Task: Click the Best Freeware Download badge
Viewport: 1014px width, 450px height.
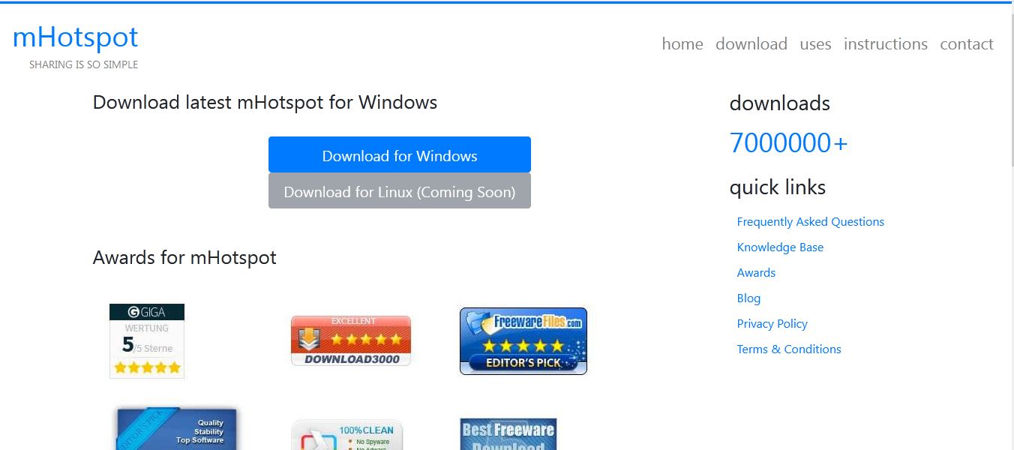Action: coord(508,434)
